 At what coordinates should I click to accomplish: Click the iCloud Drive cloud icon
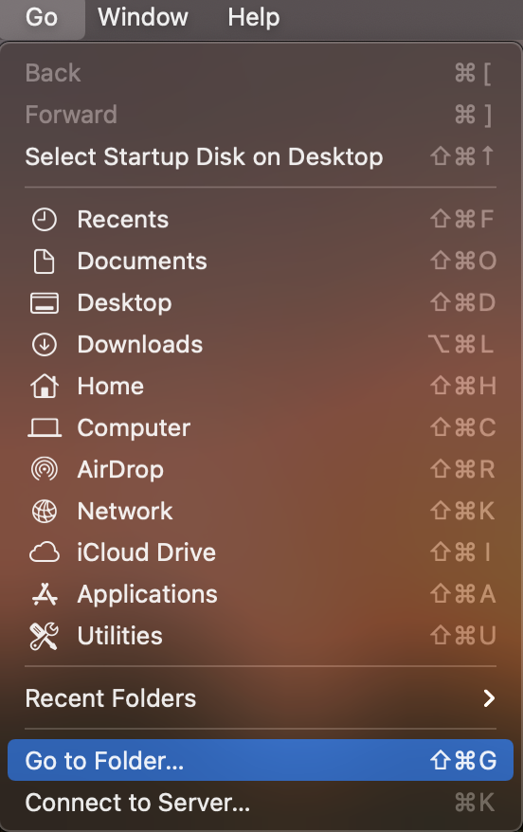point(44,552)
